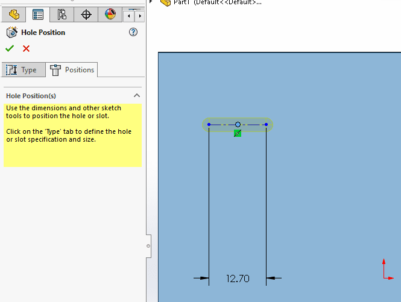Click the panel collapse handle on splitter
The image size is (401, 302).
148,246
